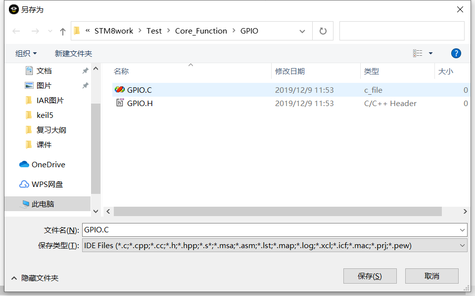Sort by 大小 column header
475x296 pixels.
pos(446,71)
